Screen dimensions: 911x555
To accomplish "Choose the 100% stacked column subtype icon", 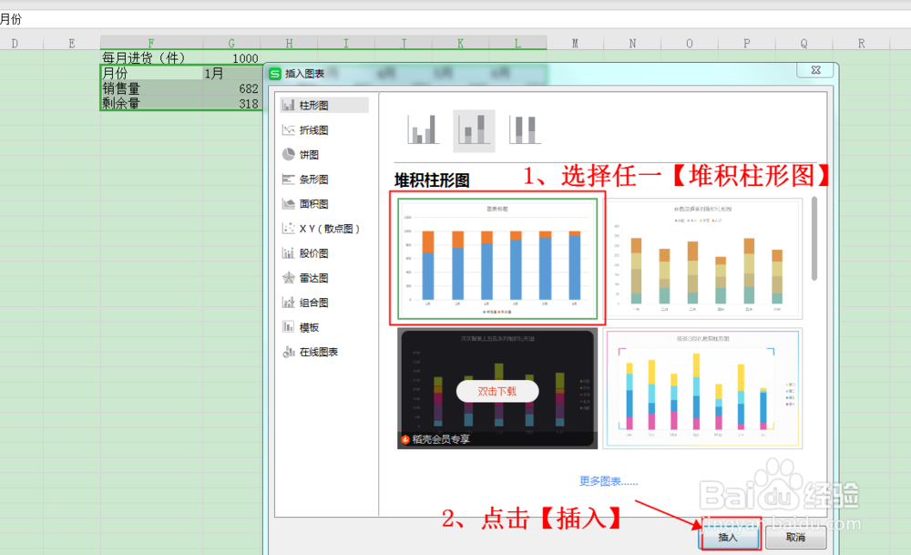I will pyautogui.click(x=526, y=130).
